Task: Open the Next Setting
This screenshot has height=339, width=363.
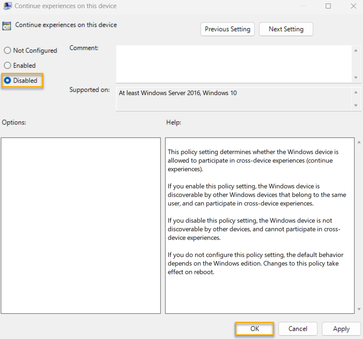Action: coord(286,29)
